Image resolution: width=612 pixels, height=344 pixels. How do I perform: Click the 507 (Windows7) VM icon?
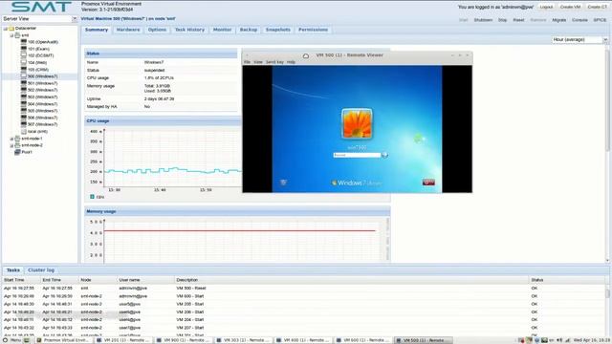point(23,124)
